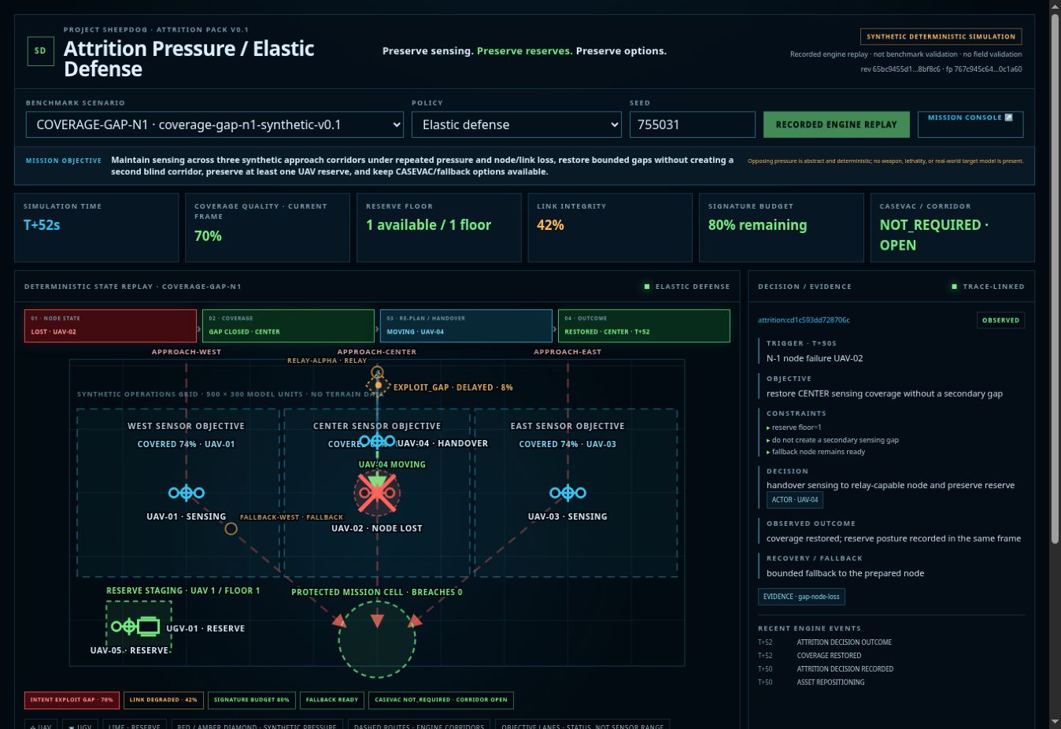This screenshot has width=1061, height=729.
Task: Click the Intent Exploit Gap 70% tag
Action: tap(72, 700)
